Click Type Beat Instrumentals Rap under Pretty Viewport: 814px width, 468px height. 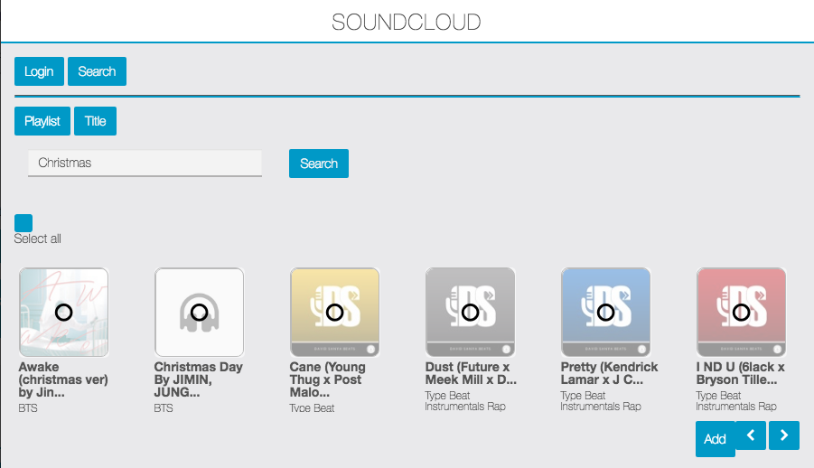(601, 401)
